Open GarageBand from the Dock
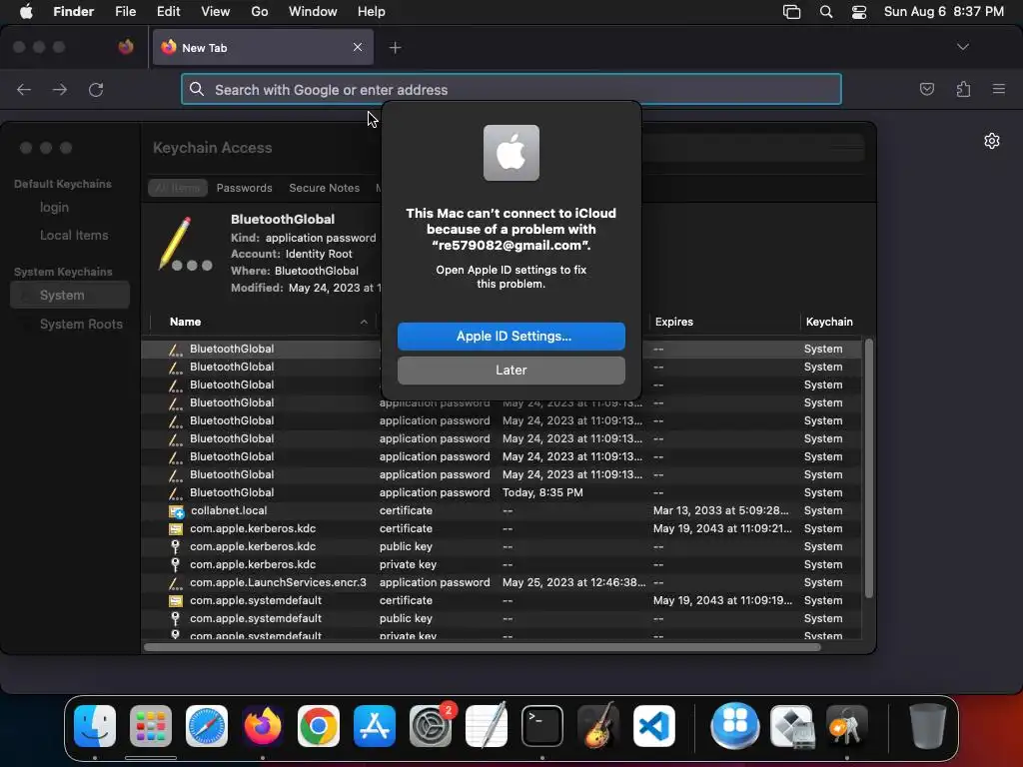This screenshot has height=767, width=1023. coord(598,726)
